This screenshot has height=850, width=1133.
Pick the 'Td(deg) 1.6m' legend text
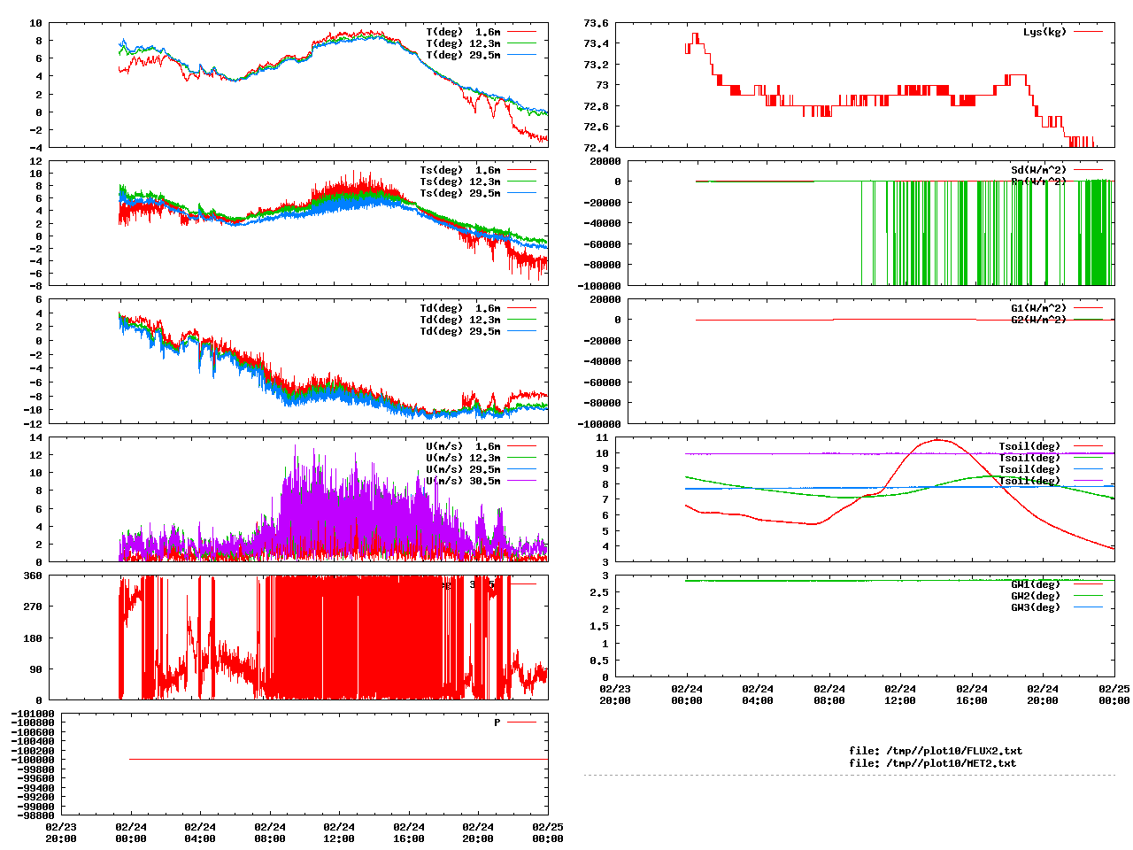459,308
